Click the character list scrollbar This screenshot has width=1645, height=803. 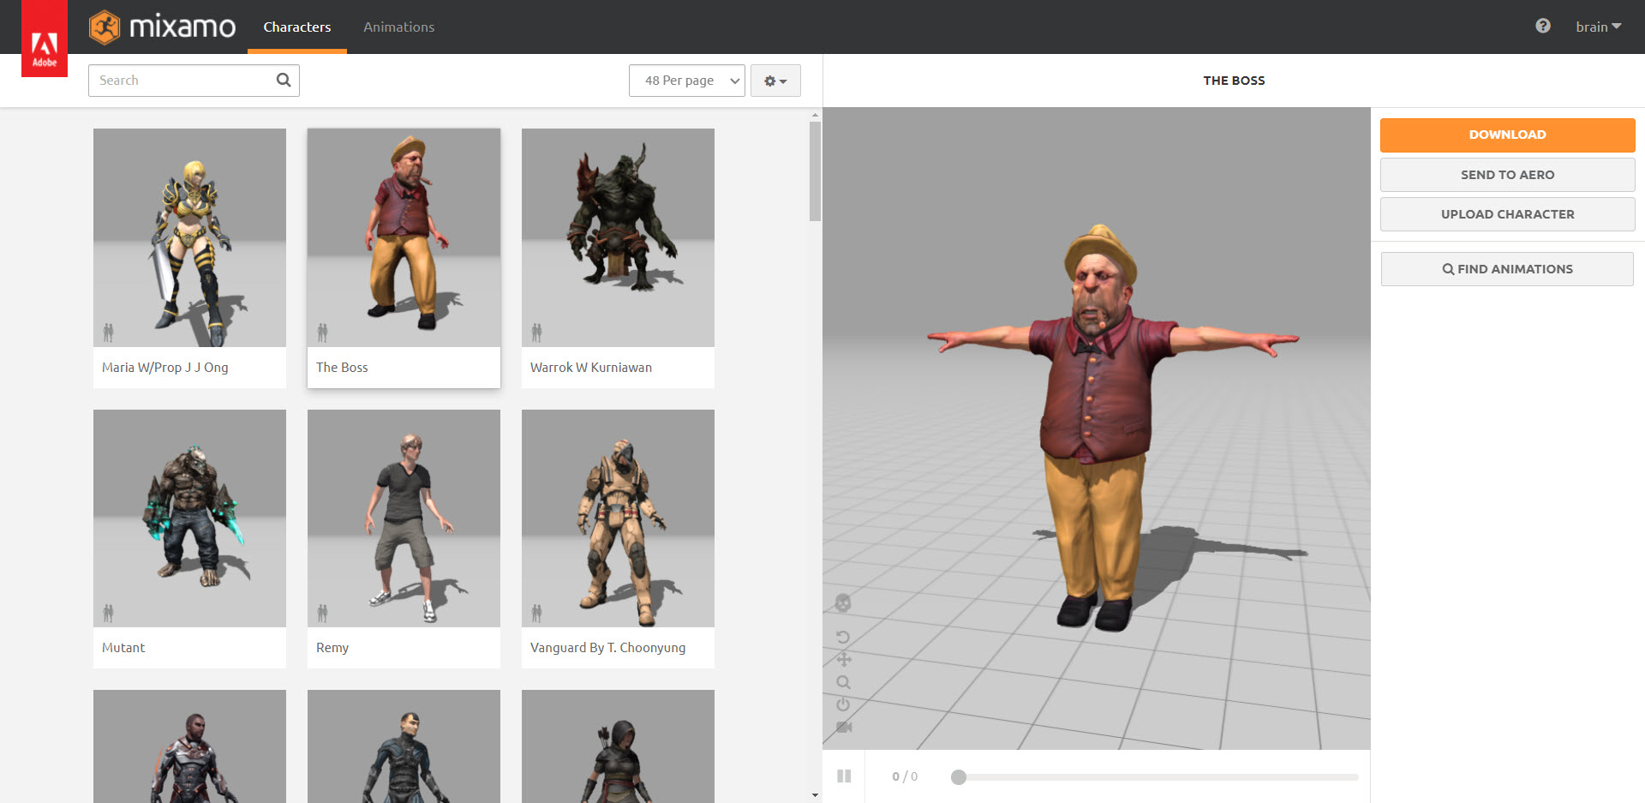815,171
